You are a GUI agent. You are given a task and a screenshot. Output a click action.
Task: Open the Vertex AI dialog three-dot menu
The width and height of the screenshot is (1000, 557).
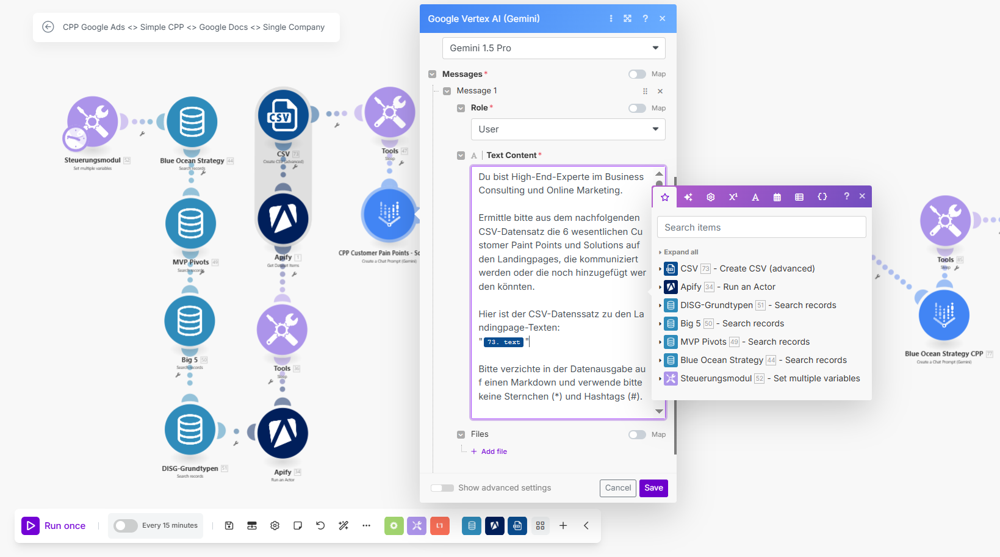(611, 18)
